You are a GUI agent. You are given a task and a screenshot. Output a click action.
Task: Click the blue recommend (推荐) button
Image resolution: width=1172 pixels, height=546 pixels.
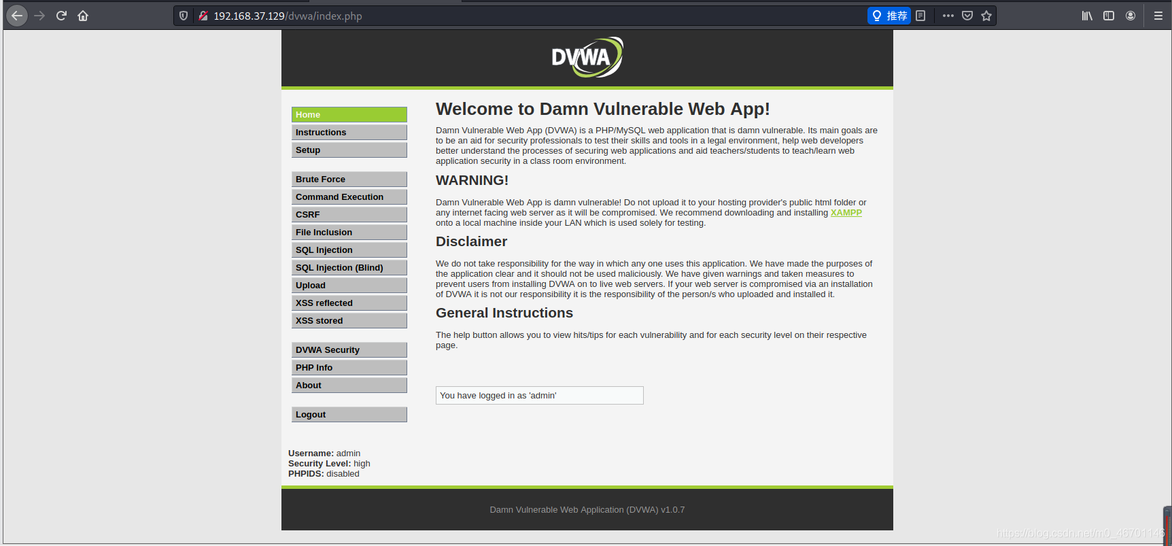(x=889, y=16)
